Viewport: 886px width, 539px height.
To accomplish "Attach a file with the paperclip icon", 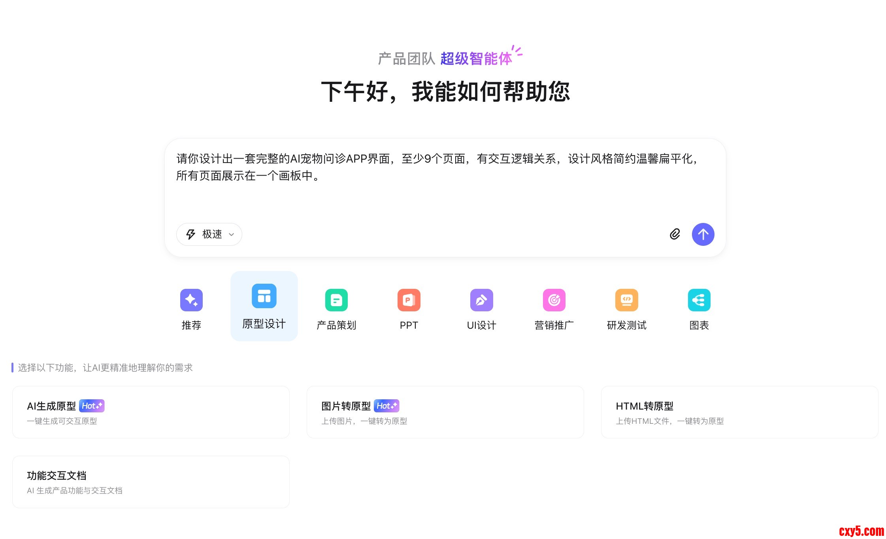I will [675, 234].
